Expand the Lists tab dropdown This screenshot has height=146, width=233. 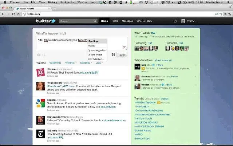[x=102, y=63]
